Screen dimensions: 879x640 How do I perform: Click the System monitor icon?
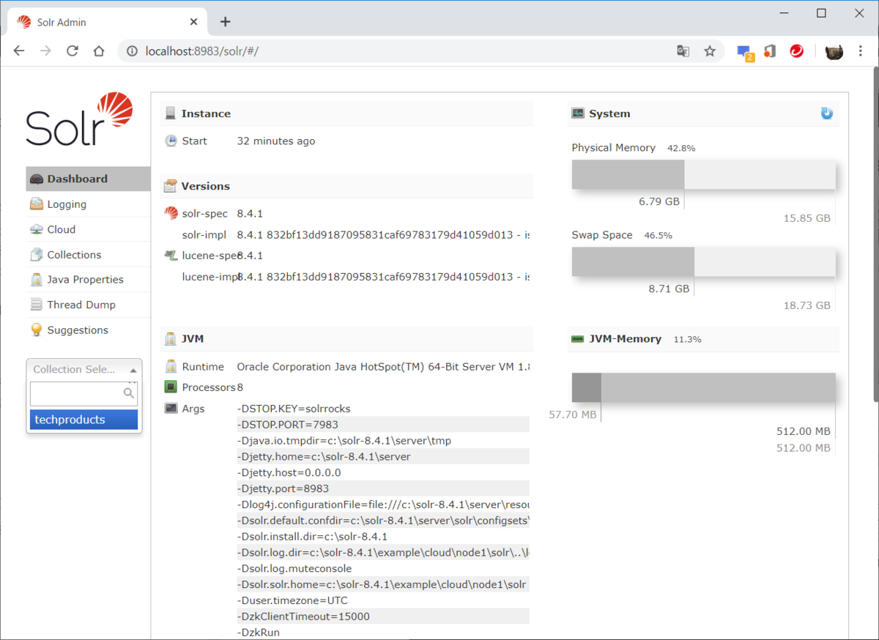[x=578, y=114]
